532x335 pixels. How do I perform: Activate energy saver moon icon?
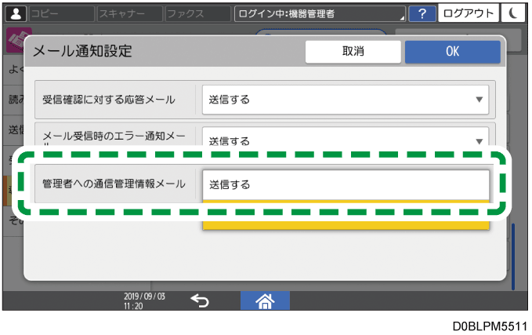[x=512, y=13]
